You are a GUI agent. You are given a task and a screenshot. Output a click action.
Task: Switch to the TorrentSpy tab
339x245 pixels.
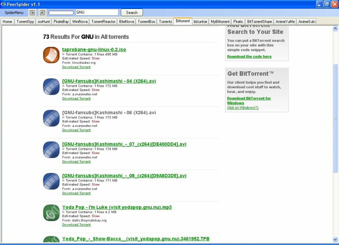coord(25,21)
